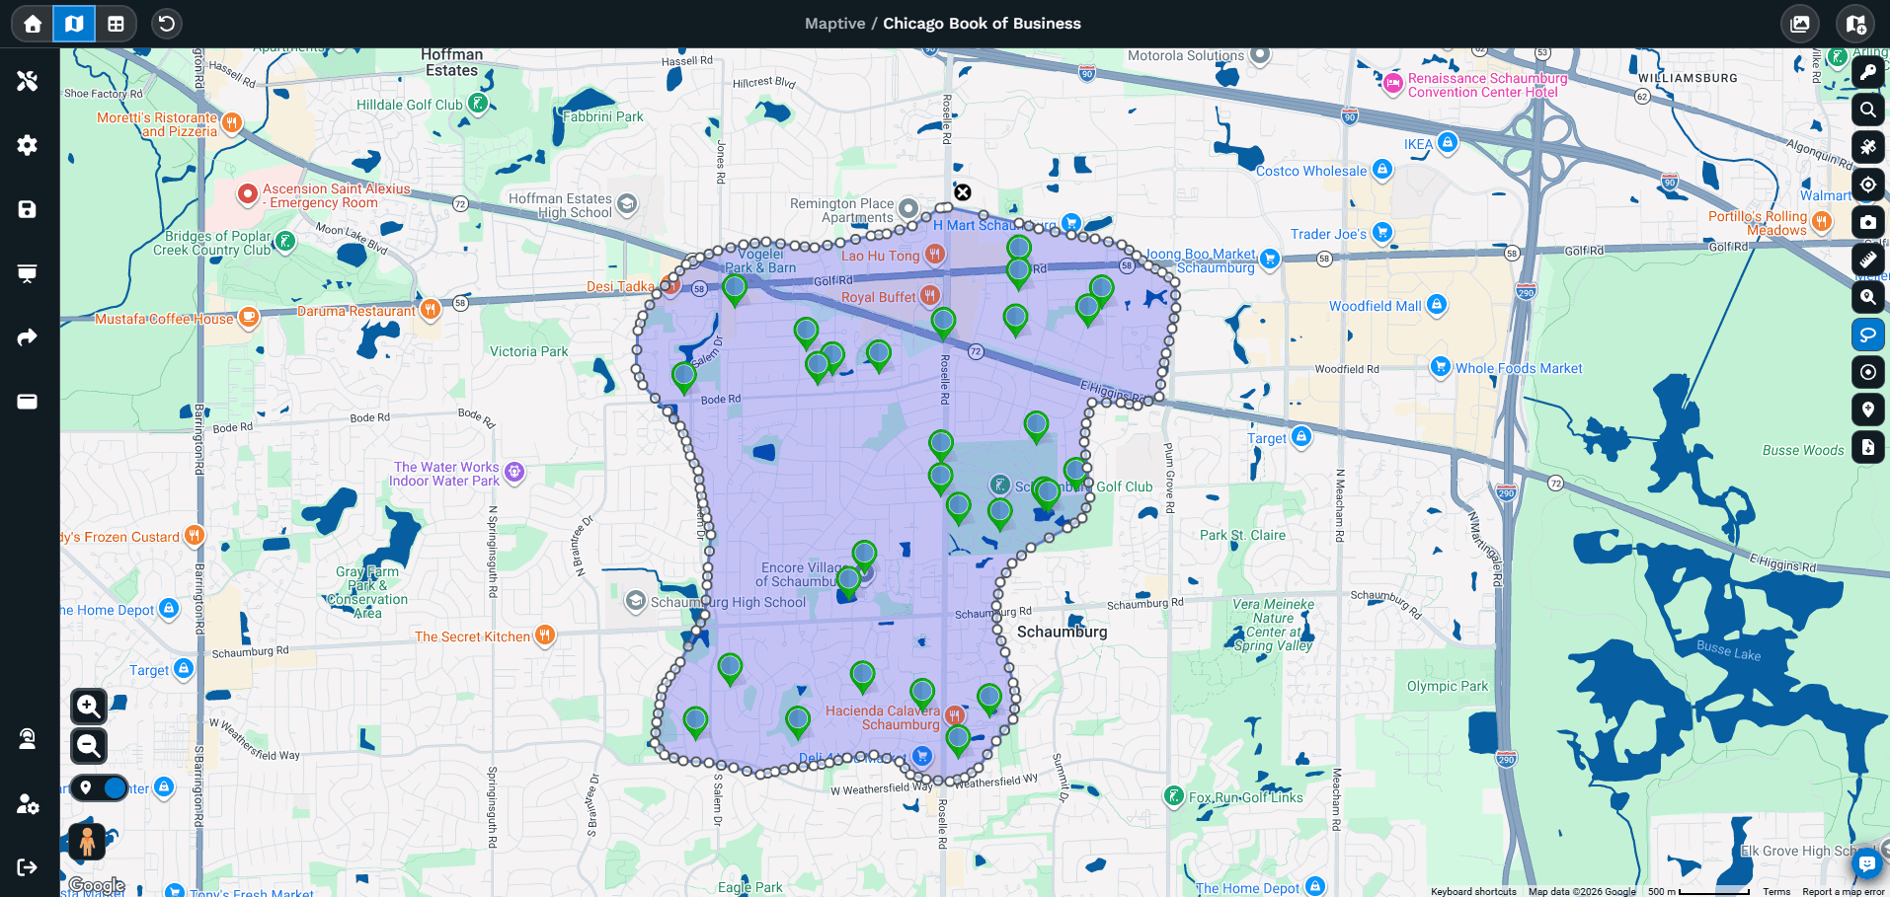
Task: Select the distance ruler tool
Action: pos(1868,260)
